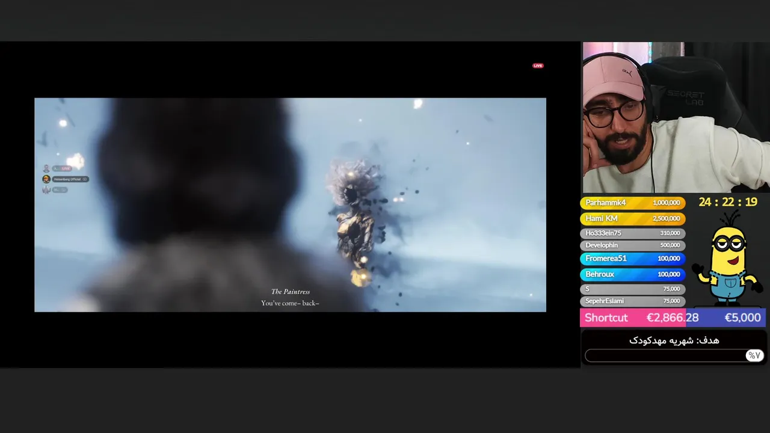The height and width of the screenshot is (433, 770).
Task: Click the Ho333ein75 donor row
Action: click(x=632, y=233)
